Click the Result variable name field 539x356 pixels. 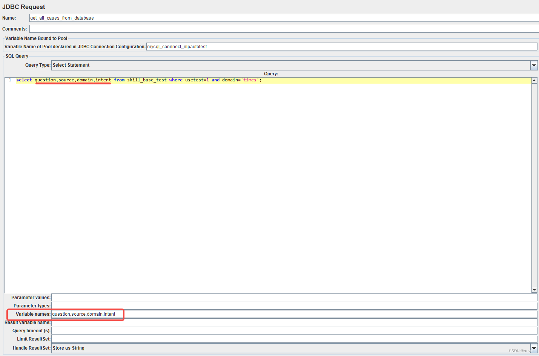(x=226, y=322)
